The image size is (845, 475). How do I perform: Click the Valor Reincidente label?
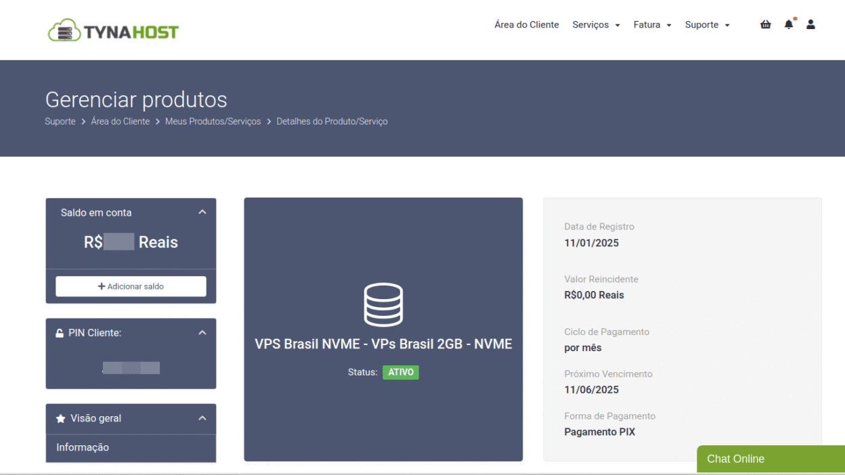click(x=601, y=279)
